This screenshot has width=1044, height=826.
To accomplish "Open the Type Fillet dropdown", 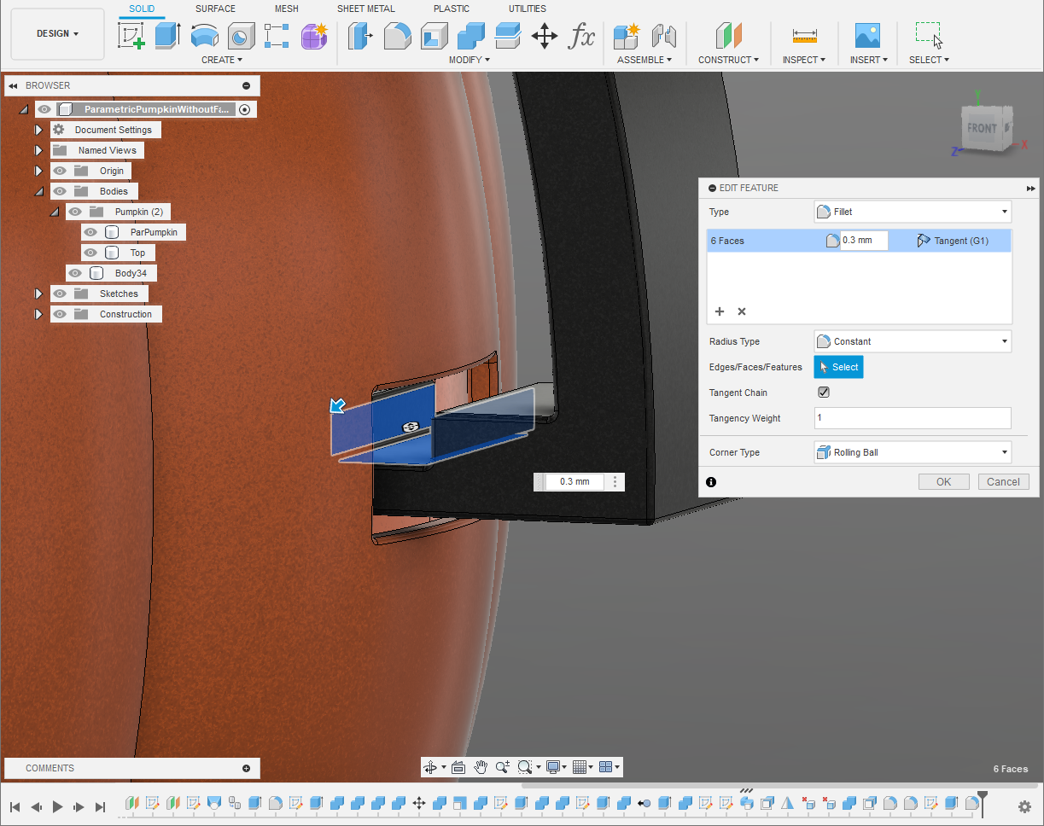I will click(913, 212).
